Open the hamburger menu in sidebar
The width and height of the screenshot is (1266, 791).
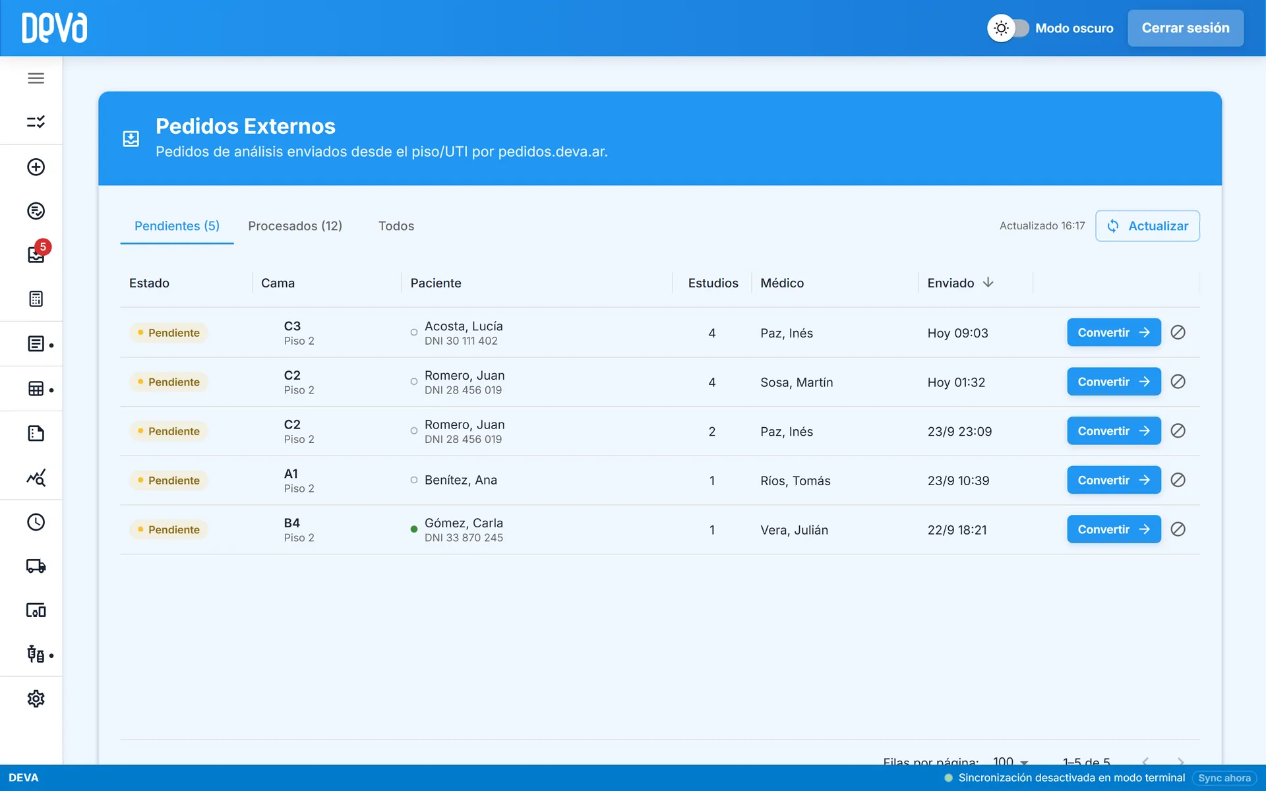36,78
